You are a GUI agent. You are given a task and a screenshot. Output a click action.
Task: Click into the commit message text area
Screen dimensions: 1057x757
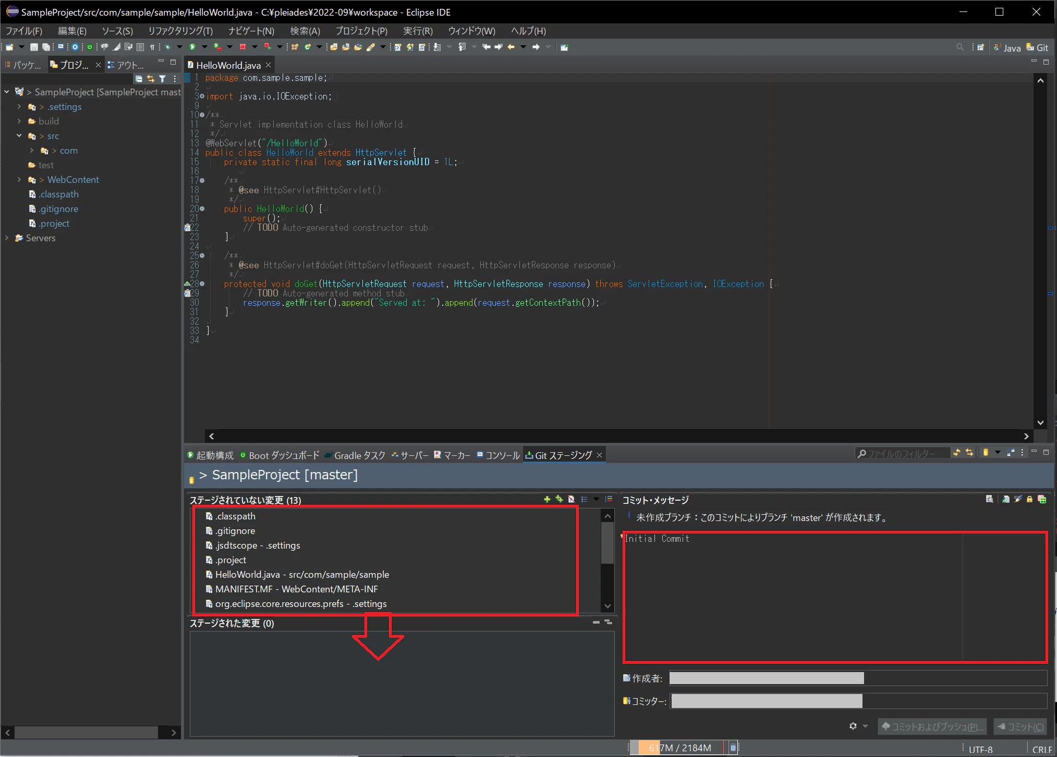point(835,597)
